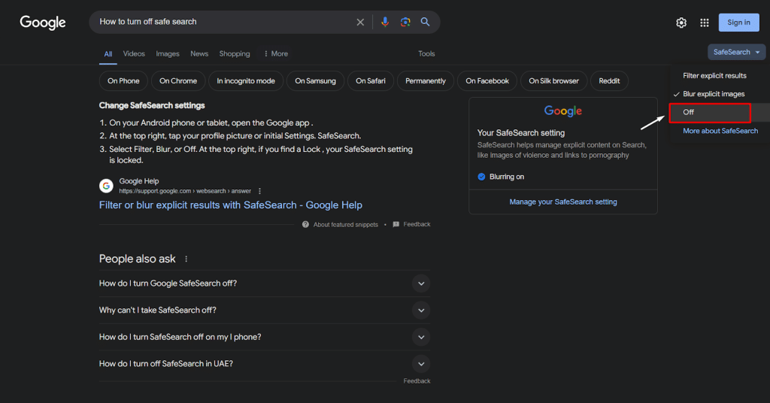Open options dots next to support.google.com
Screen dimensions: 770x403
(x=259, y=191)
